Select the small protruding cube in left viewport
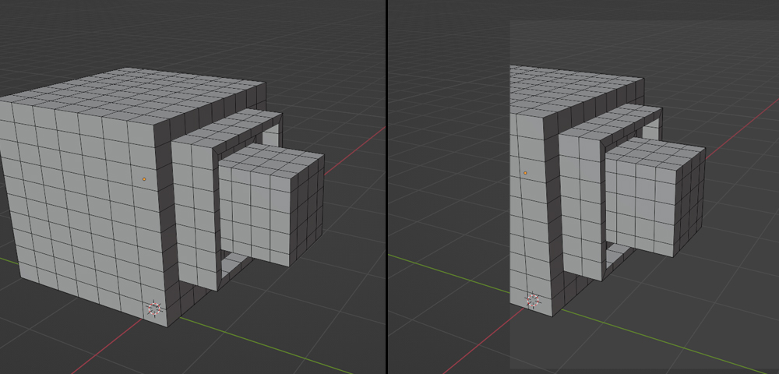The width and height of the screenshot is (779, 374). click(271, 205)
